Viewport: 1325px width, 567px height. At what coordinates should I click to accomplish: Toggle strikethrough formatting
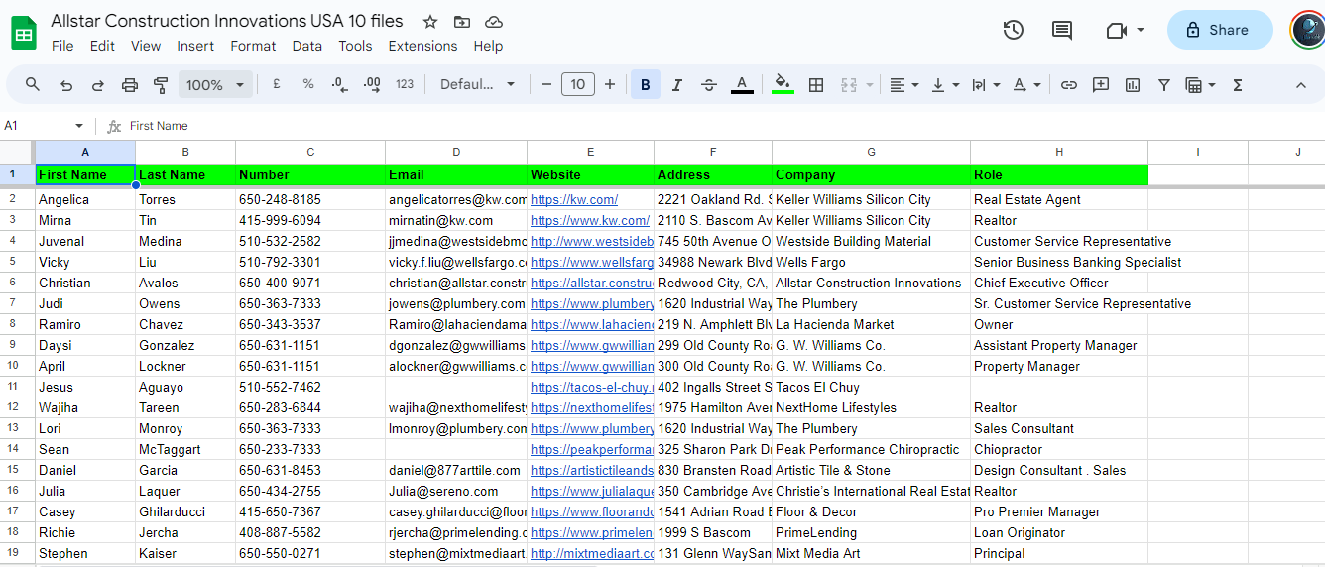point(709,85)
